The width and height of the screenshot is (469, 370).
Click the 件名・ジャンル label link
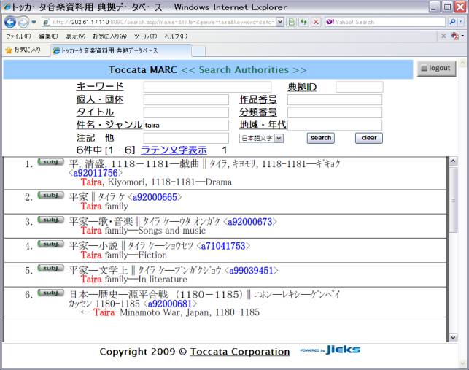(x=109, y=125)
